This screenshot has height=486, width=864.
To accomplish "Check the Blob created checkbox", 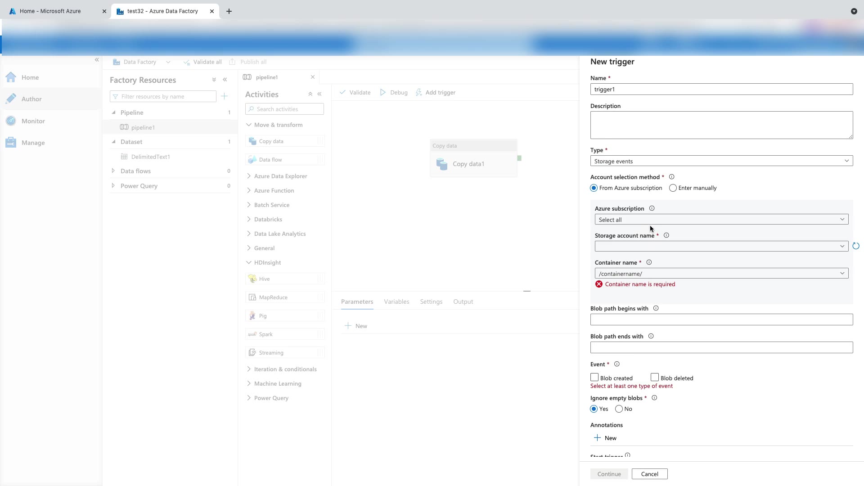I will coord(594,377).
